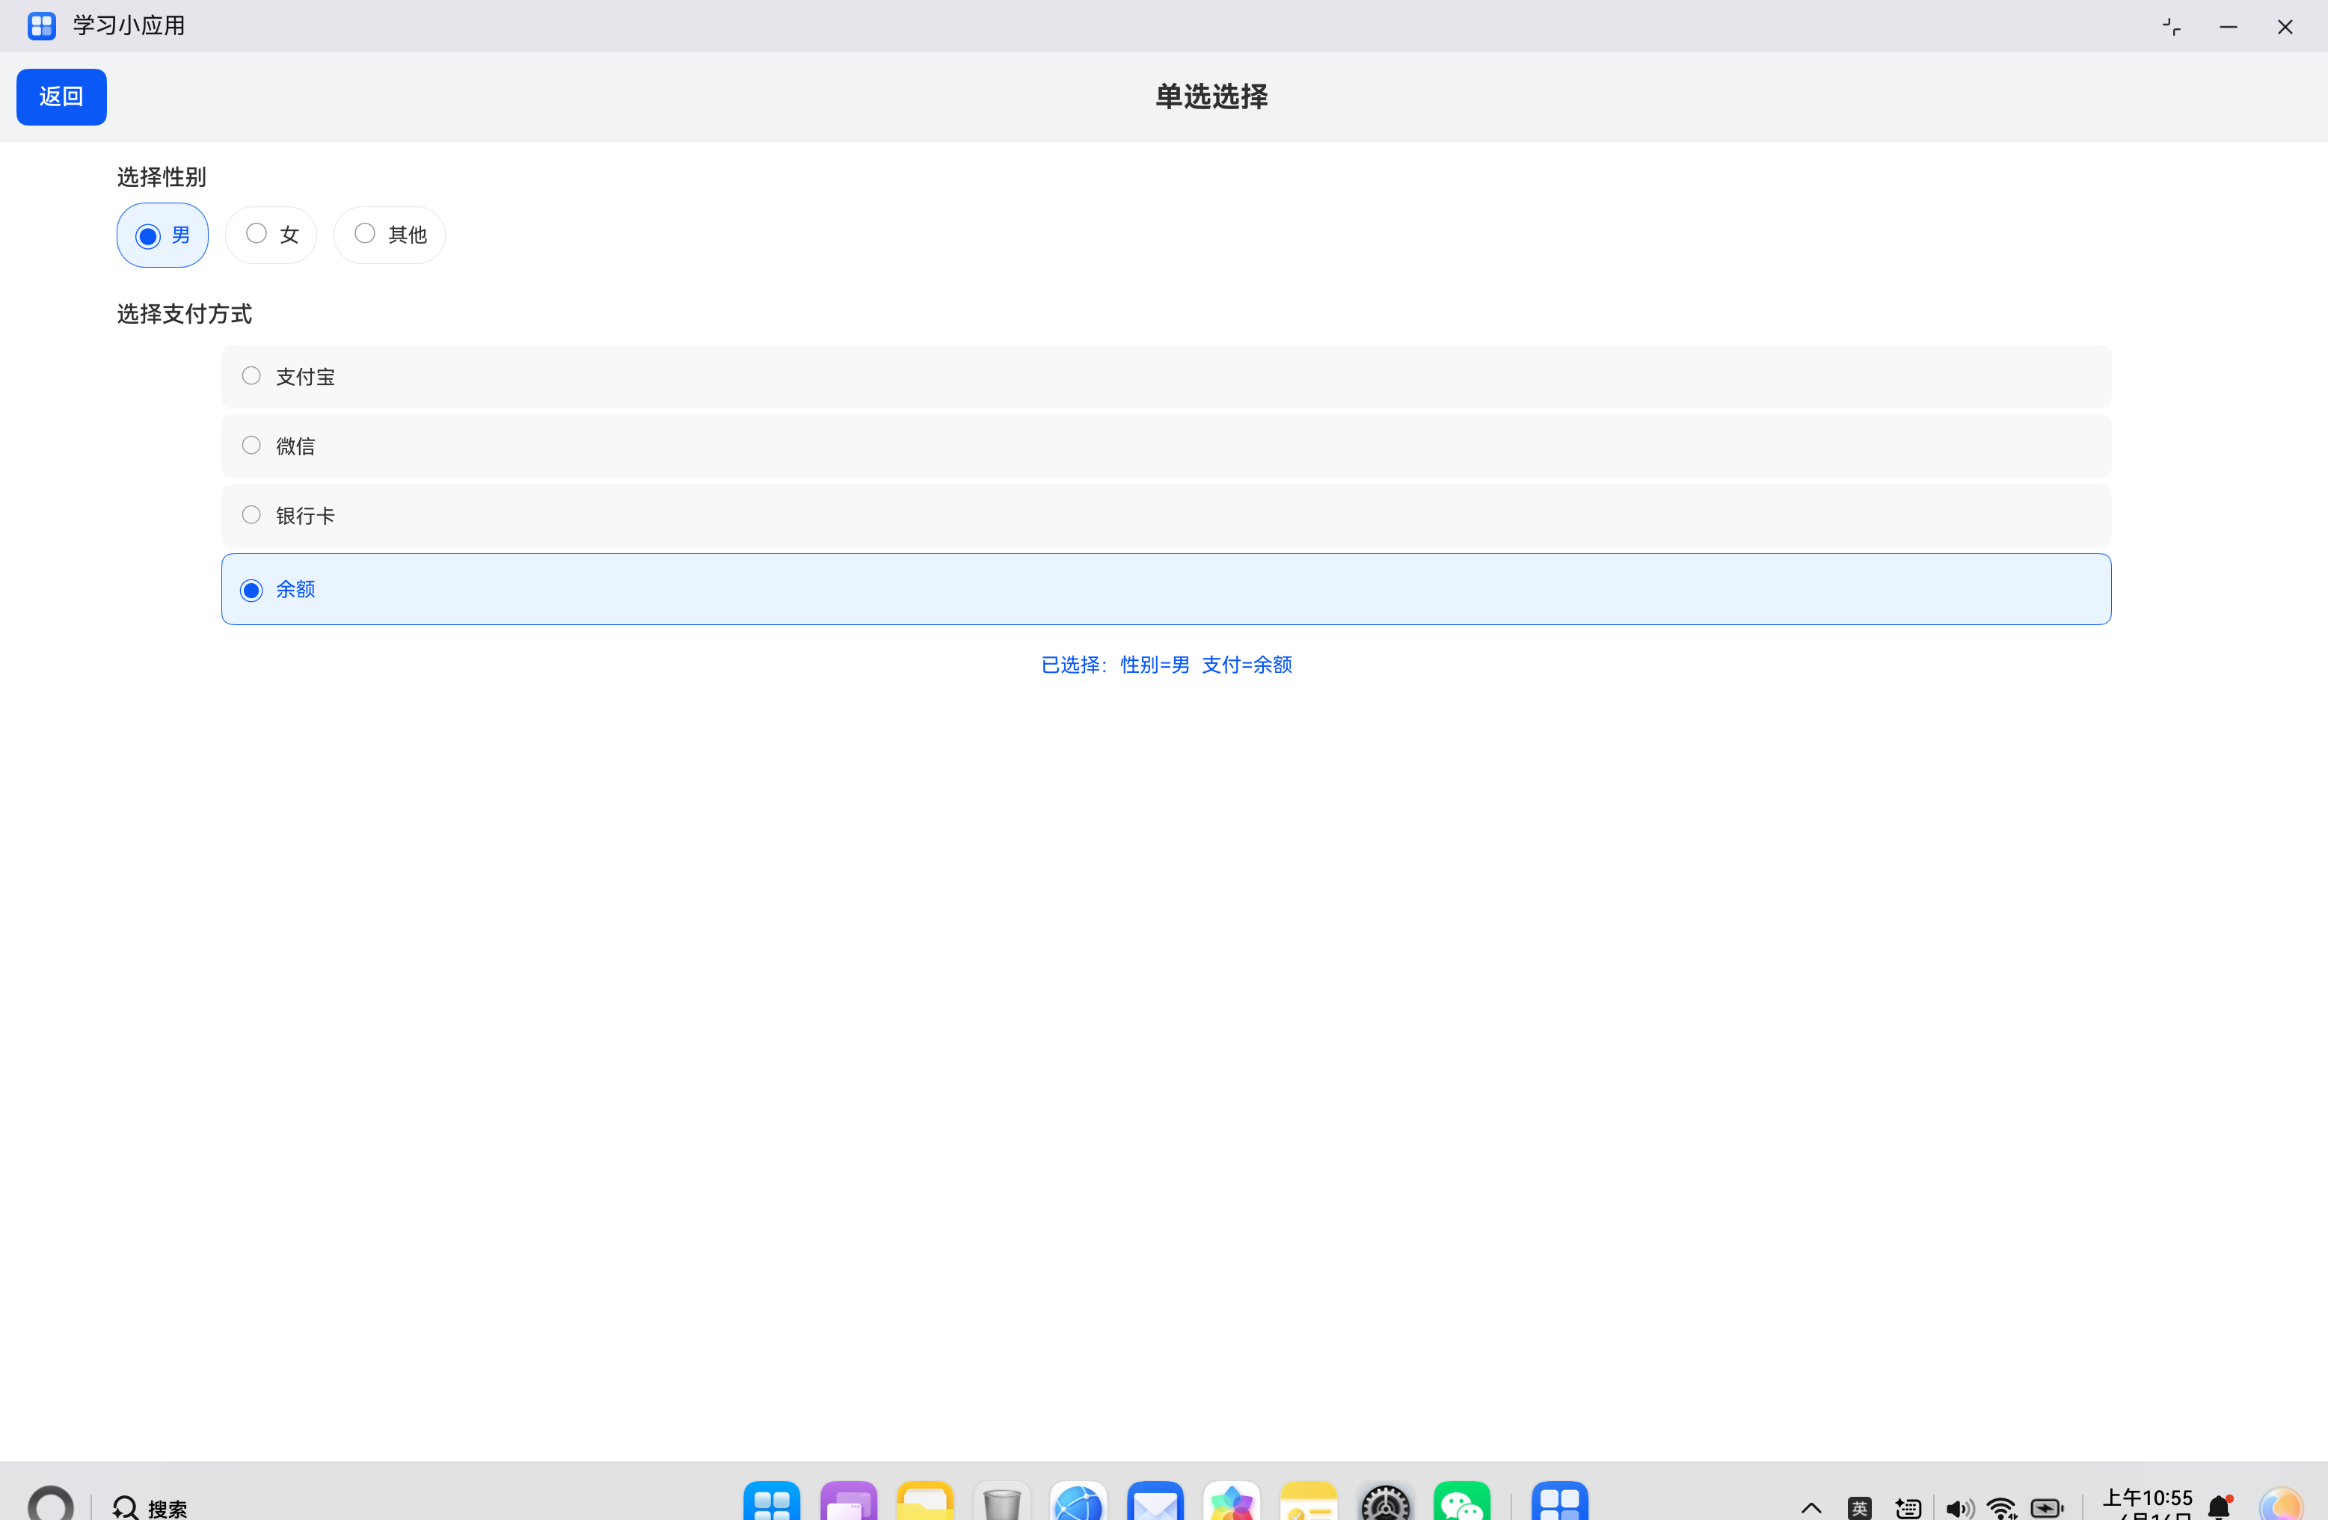Select 支付宝 payment method
2328x1520 pixels.
tap(1166, 377)
